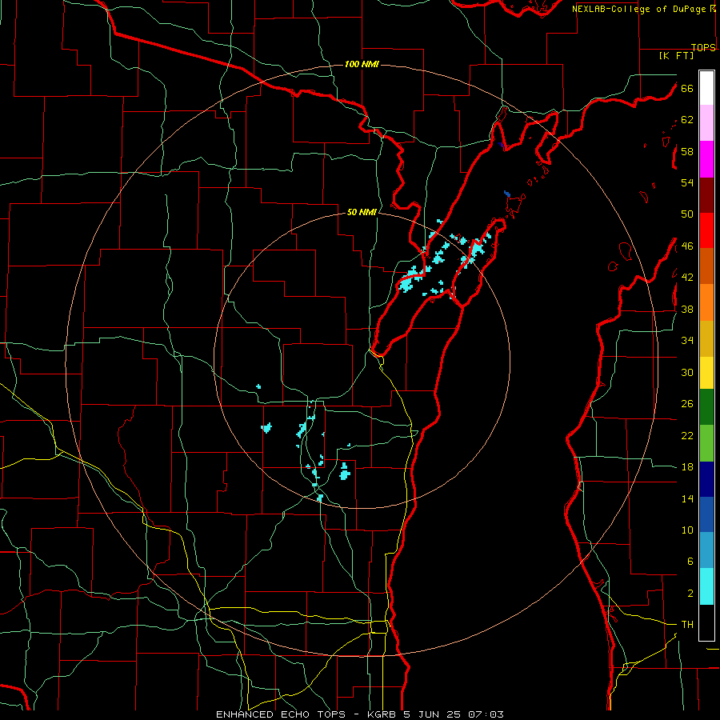720x720 pixels.
Task: Click the legend value '42'
Action: tap(687, 278)
